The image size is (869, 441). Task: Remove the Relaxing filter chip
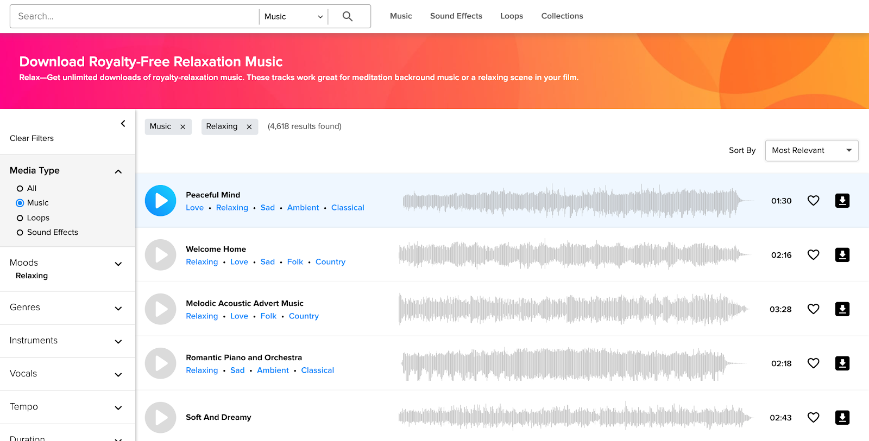click(249, 127)
